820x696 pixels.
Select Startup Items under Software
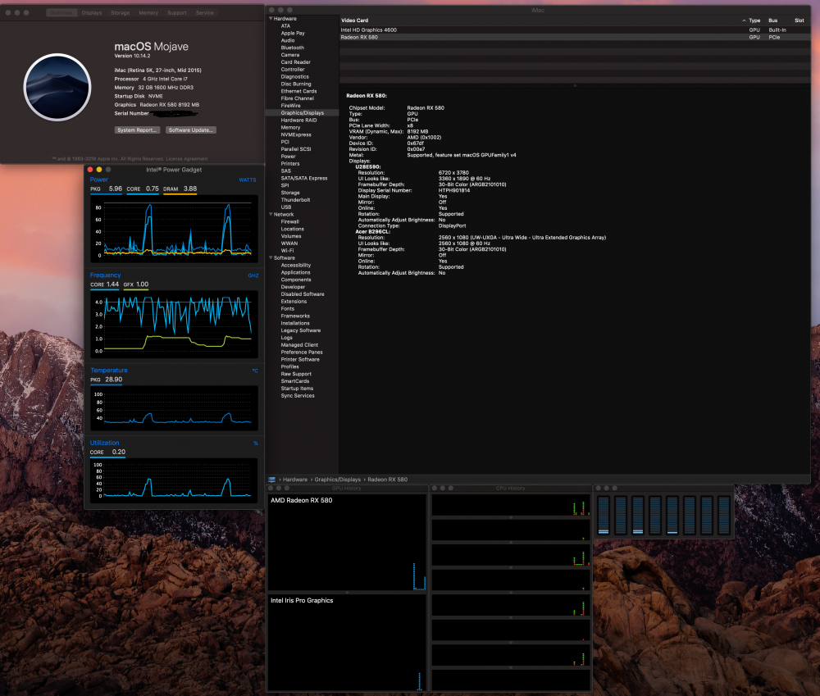pos(297,389)
